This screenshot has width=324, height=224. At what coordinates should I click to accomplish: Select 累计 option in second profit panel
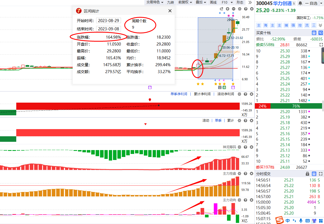[230, 120]
